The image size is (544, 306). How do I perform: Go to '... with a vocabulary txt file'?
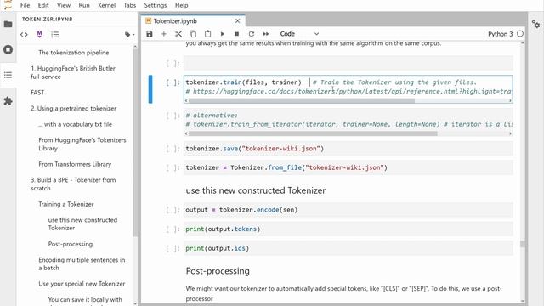tap(76, 124)
